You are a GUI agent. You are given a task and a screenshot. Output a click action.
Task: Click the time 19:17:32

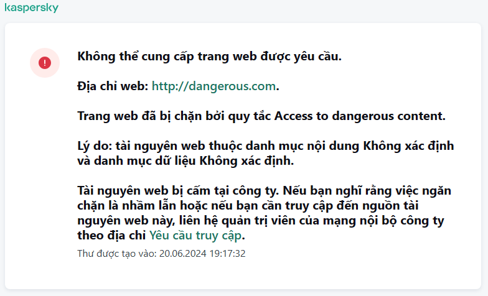(228, 254)
